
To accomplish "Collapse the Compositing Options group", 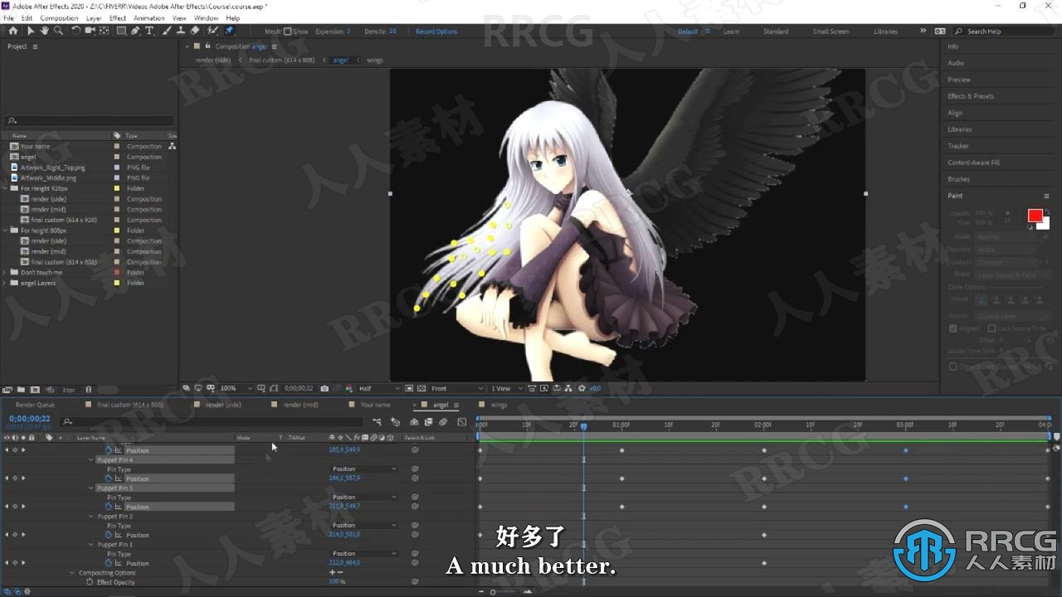I will tap(72, 573).
